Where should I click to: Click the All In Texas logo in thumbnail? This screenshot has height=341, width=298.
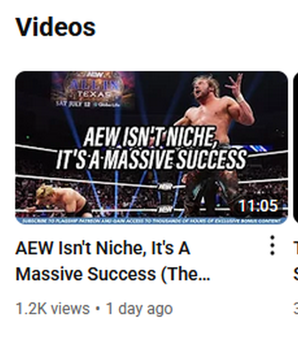pos(92,89)
